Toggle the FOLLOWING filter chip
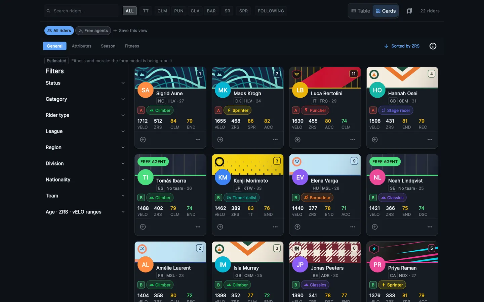The image size is (484, 302). pos(271,11)
